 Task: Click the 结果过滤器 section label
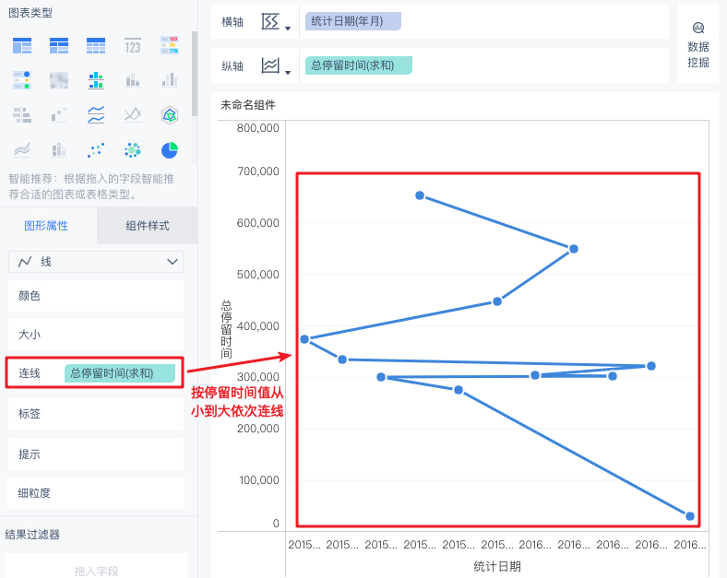(32, 535)
